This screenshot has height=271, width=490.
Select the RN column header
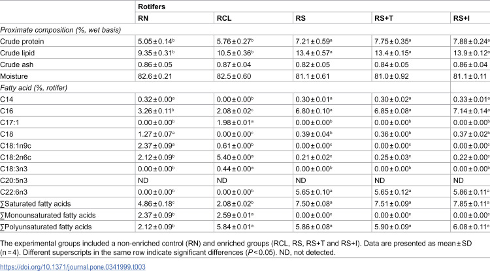coord(143,18)
